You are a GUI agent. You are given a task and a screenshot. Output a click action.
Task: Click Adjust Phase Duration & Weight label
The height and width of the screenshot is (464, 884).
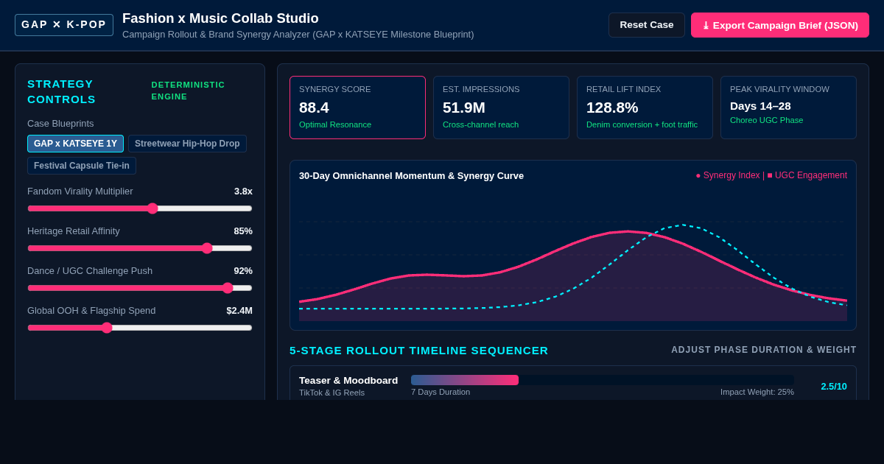point(764,350)
